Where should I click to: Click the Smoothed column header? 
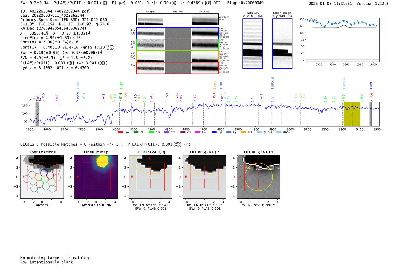coord(205,12)
